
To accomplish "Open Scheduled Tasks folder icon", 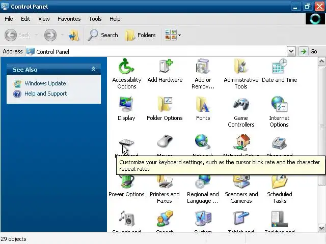I will [x=280, y=181].
